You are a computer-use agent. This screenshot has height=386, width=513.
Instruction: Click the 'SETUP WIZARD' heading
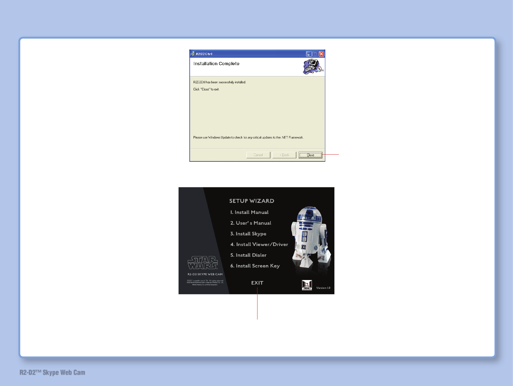[x=252, y=201]
